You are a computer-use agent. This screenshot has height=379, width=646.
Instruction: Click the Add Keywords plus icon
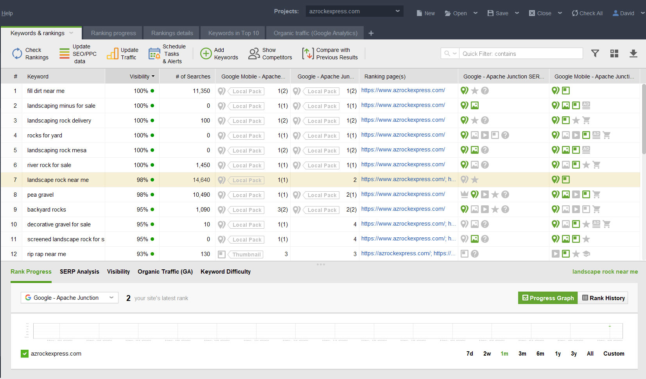[206, 53]
